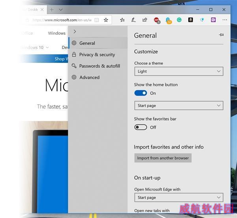Open the Open Microsoft Edge with dropdown

(x=179, y=197)
